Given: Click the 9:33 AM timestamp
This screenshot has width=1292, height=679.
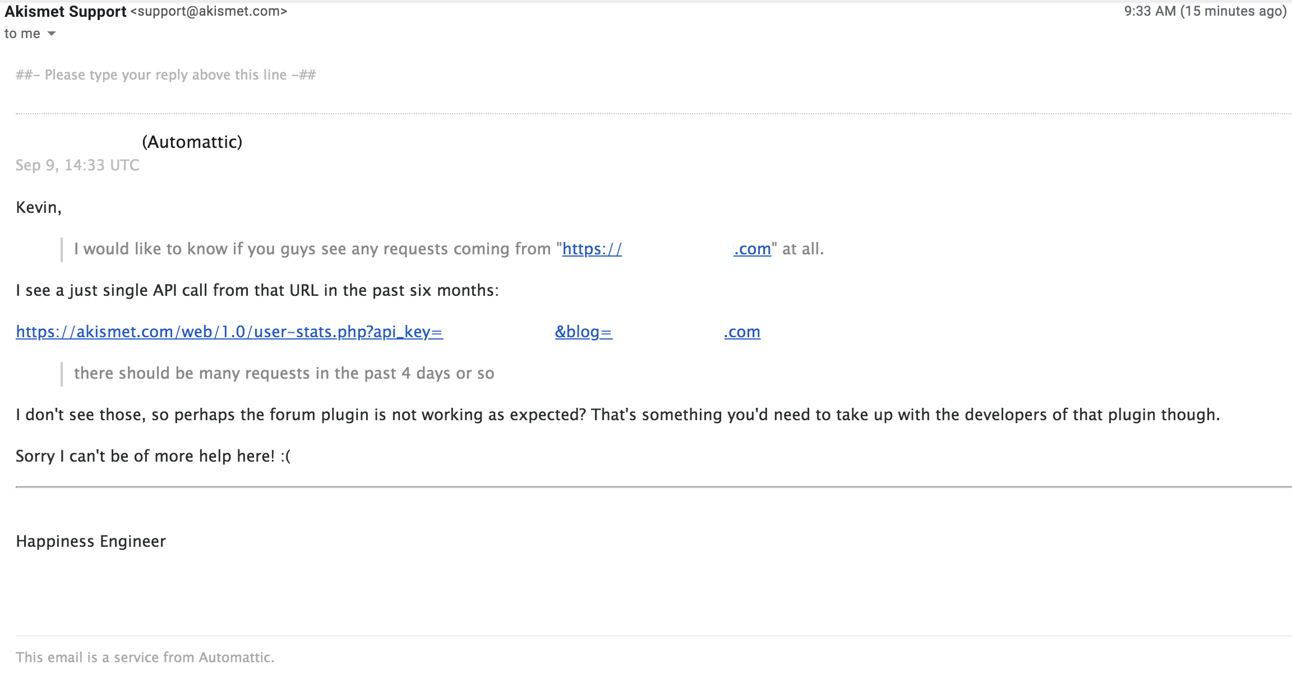Looking at the screenshot, I should [1205, 12].
